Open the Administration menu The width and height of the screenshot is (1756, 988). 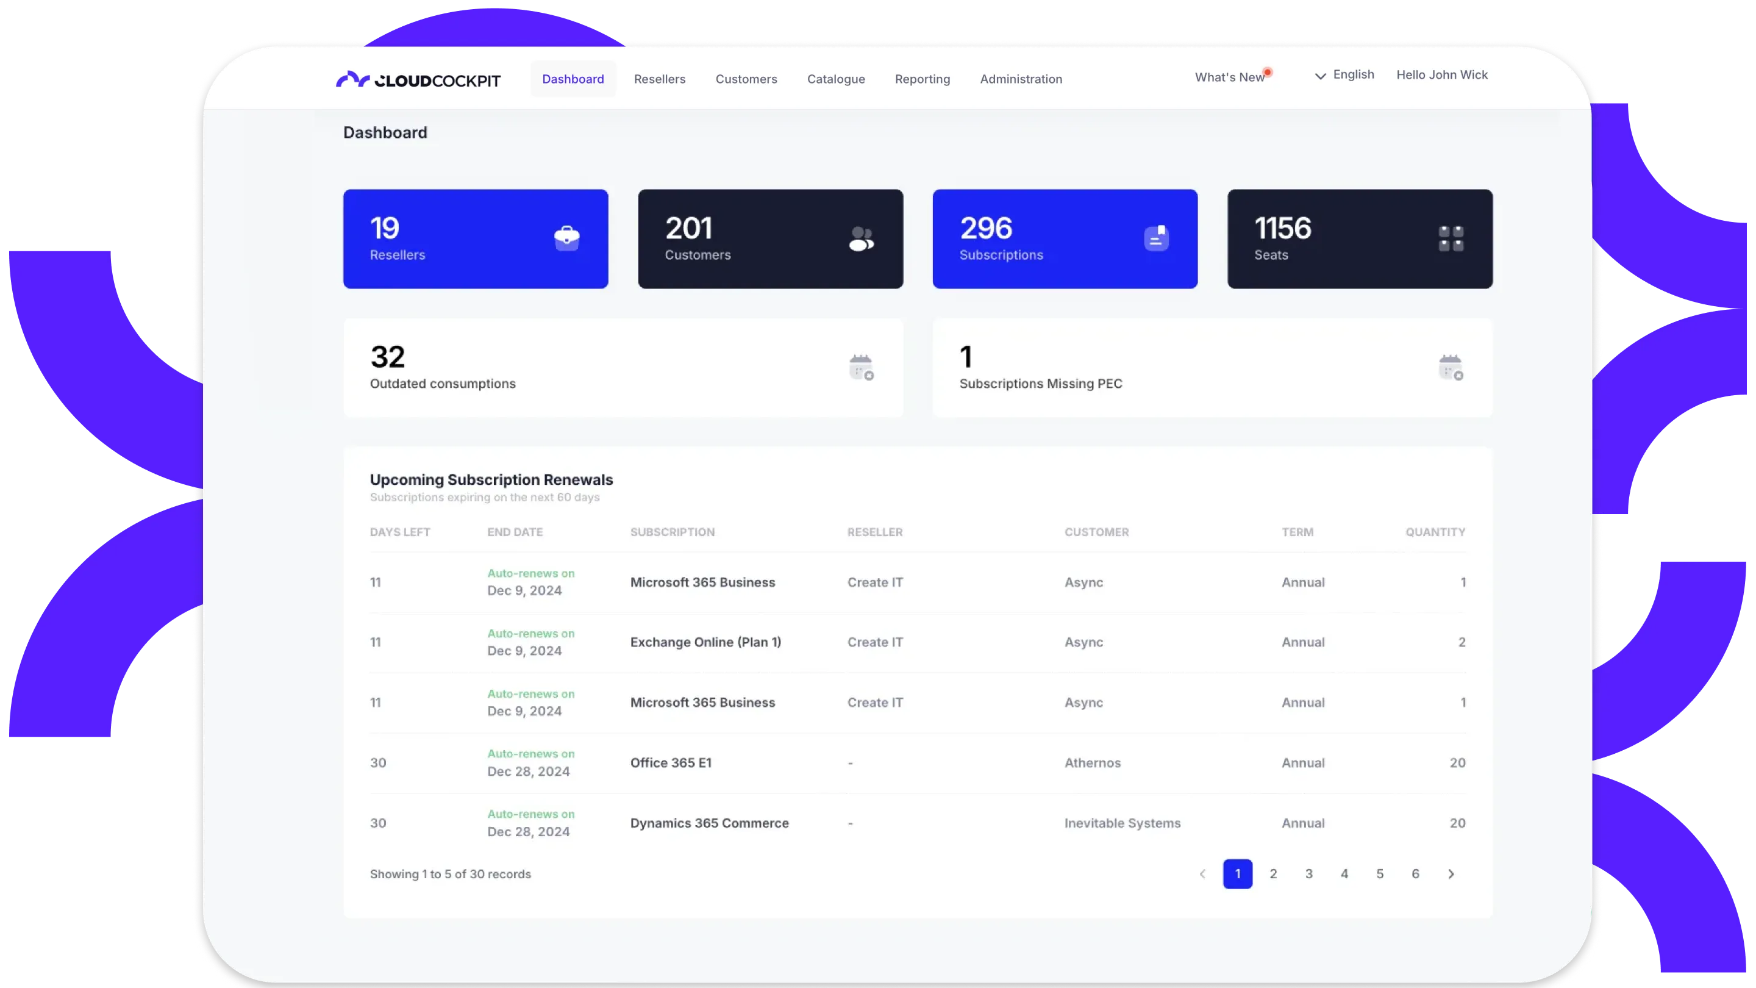point(1021,79)
